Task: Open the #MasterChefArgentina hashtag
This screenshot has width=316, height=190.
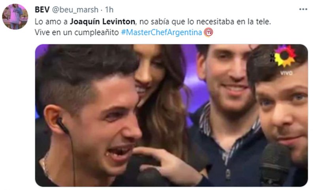Action: coord(162,32)
